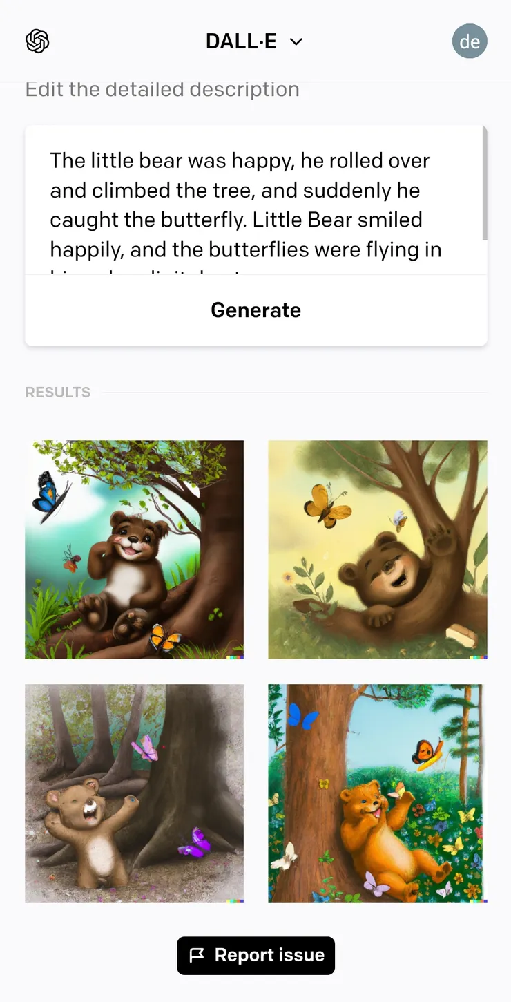
Task: Expand the chevron next to DALL·E
Action: pos(296,42)
